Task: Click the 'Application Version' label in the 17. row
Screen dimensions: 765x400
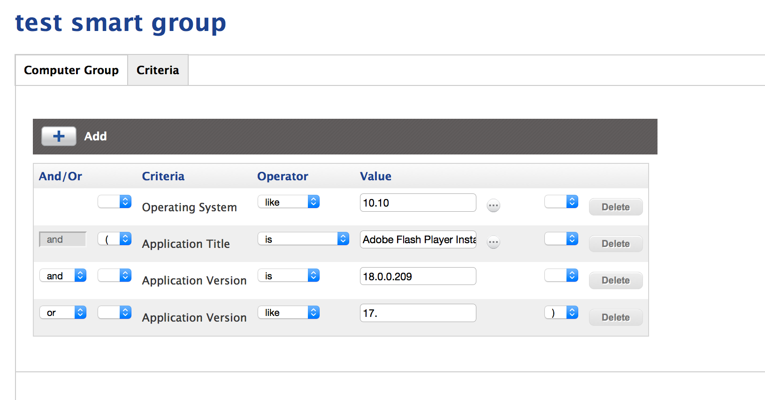Action: (x=194, y=318)
